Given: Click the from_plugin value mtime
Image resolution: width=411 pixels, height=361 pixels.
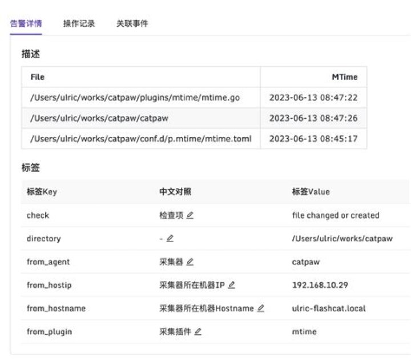Looking at the screenshot, I should pos(304,332).
